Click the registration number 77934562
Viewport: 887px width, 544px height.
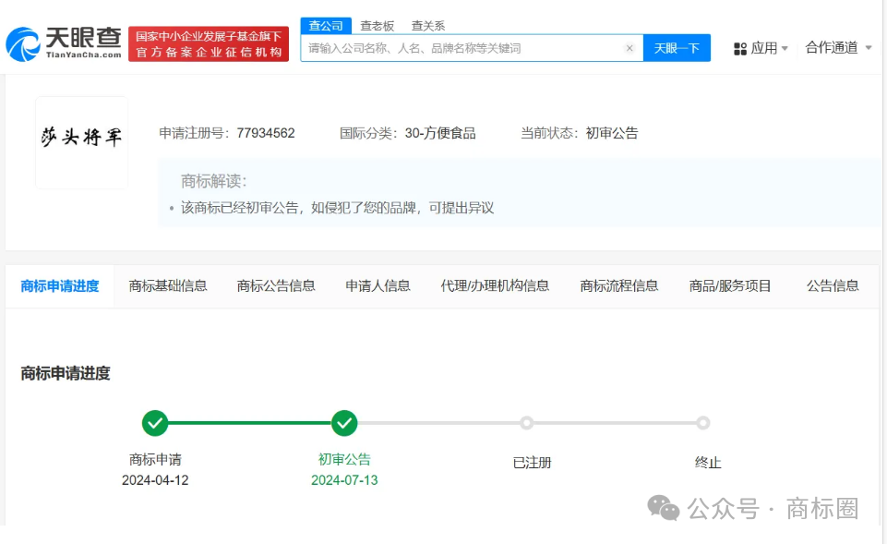click(266, 133)
